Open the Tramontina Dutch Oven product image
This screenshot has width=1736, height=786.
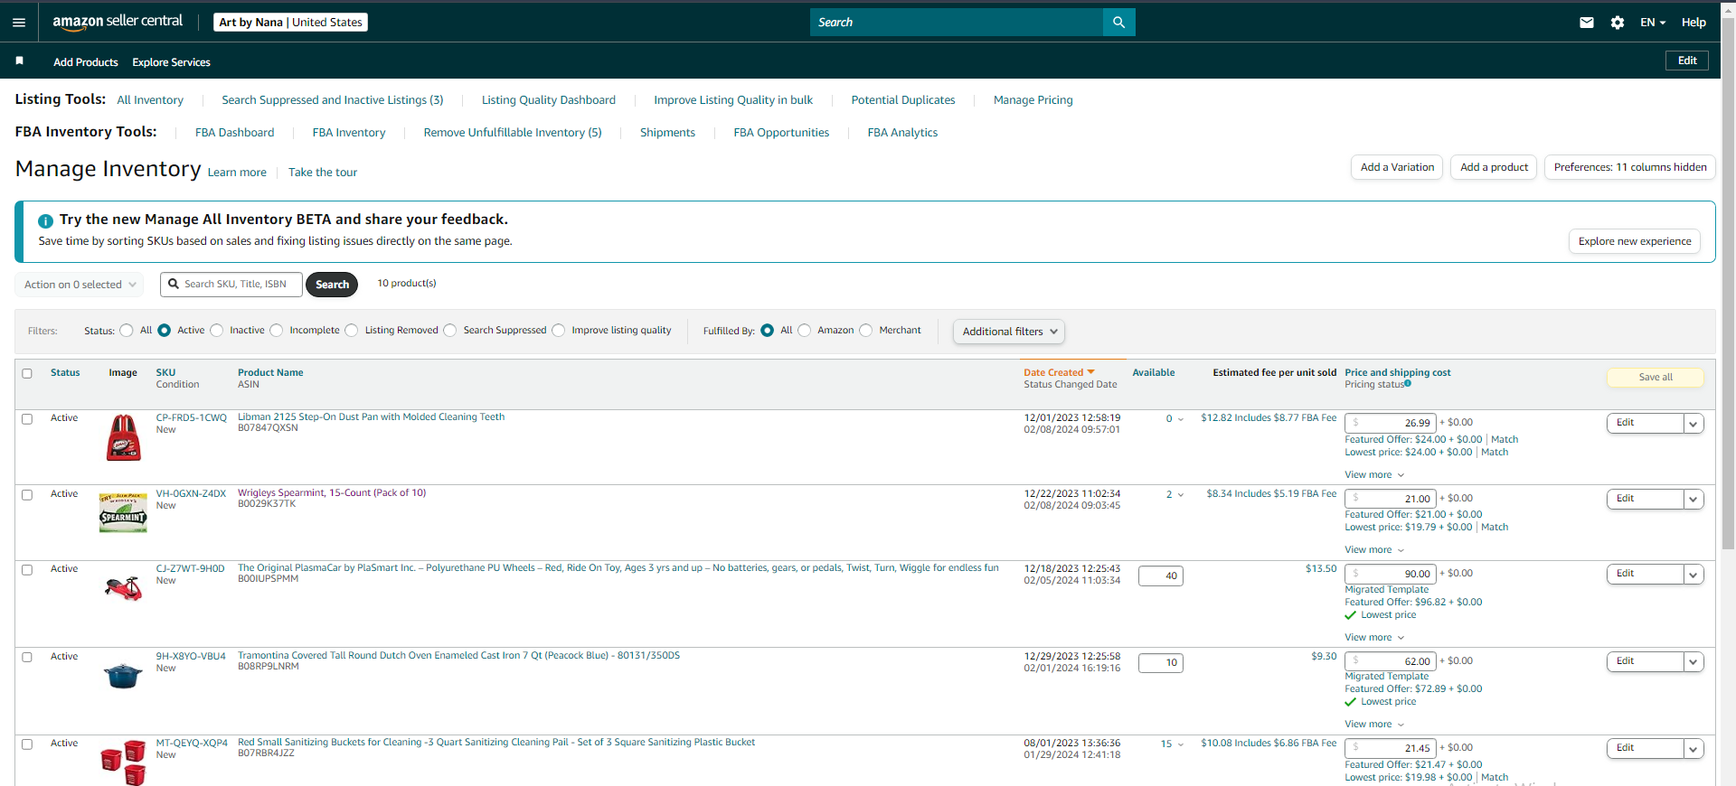pos(123,675)
